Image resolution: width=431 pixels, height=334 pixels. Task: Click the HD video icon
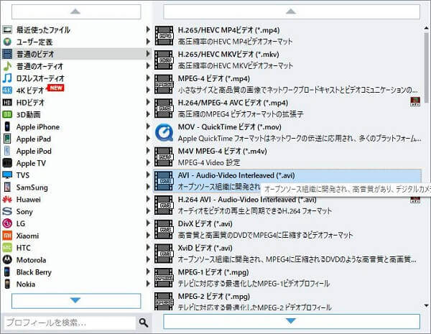coord(7,103)
